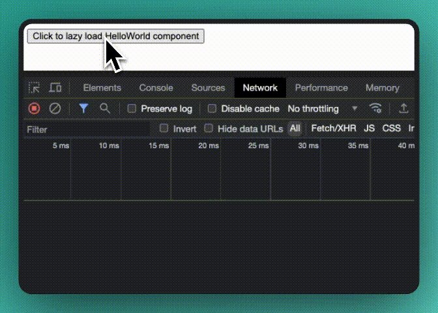Activate the inspect element picker icon

[x=35, y=88]
